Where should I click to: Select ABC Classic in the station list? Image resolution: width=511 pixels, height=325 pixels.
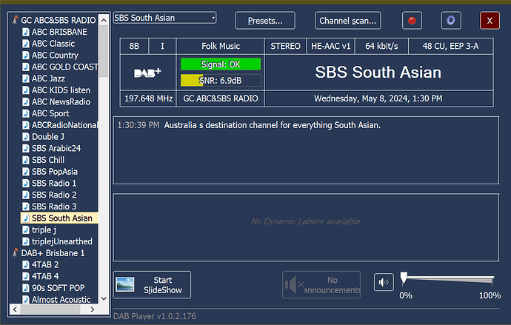53,44
